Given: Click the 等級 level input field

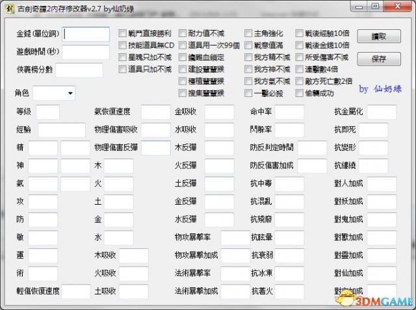Looking at the screenshot, I should coord(47,112).
